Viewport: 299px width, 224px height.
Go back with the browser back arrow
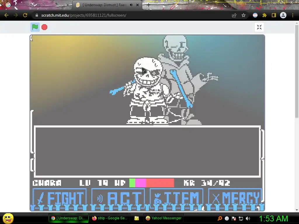click(x=6, y=15)
